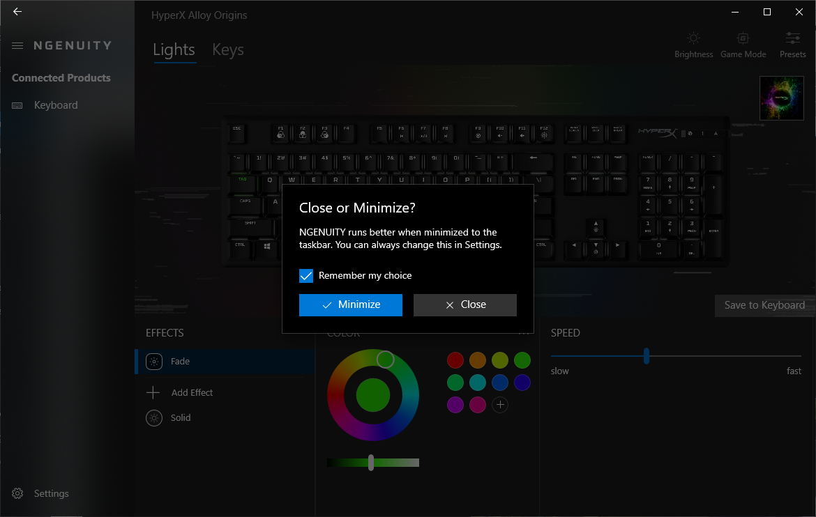This screenshot has width=816, height=517.
Task: Select the Fade effect
Action: click(x=225, y=362)
